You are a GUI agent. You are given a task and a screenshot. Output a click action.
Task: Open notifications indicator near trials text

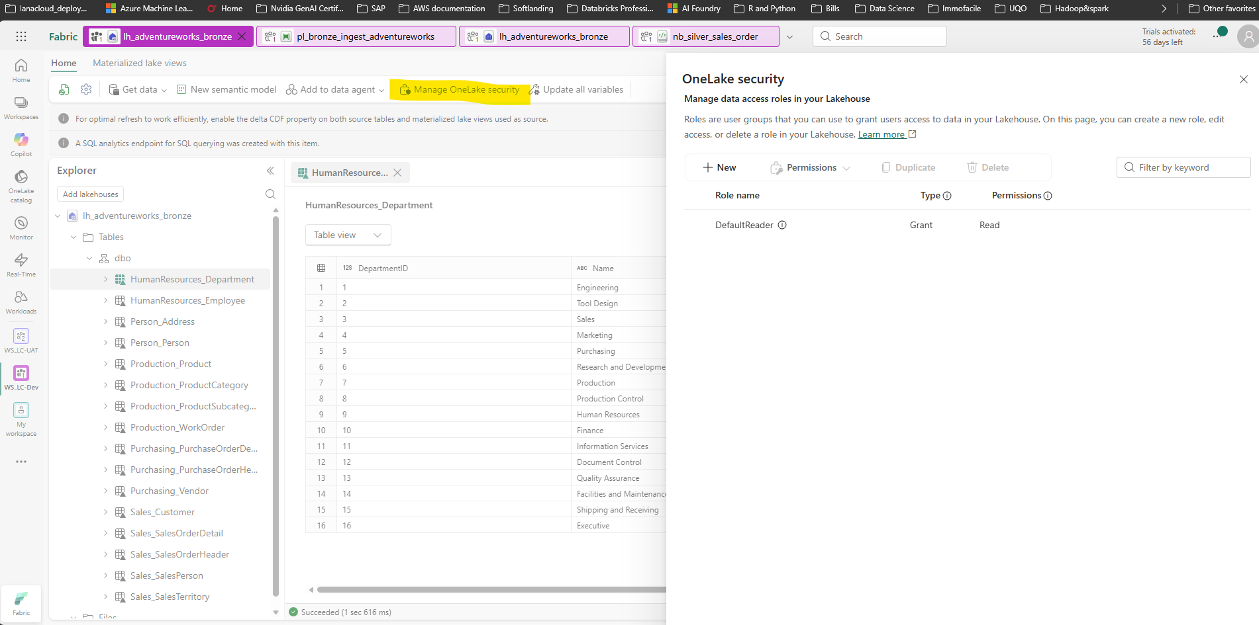click(1220, 33)
